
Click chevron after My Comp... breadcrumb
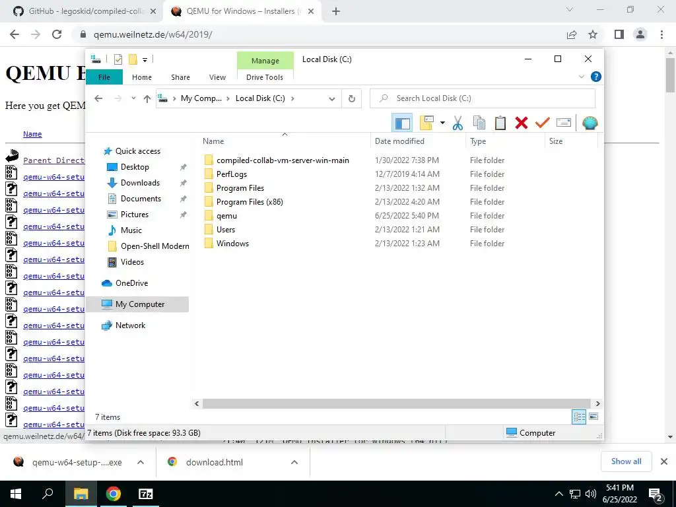228,98
